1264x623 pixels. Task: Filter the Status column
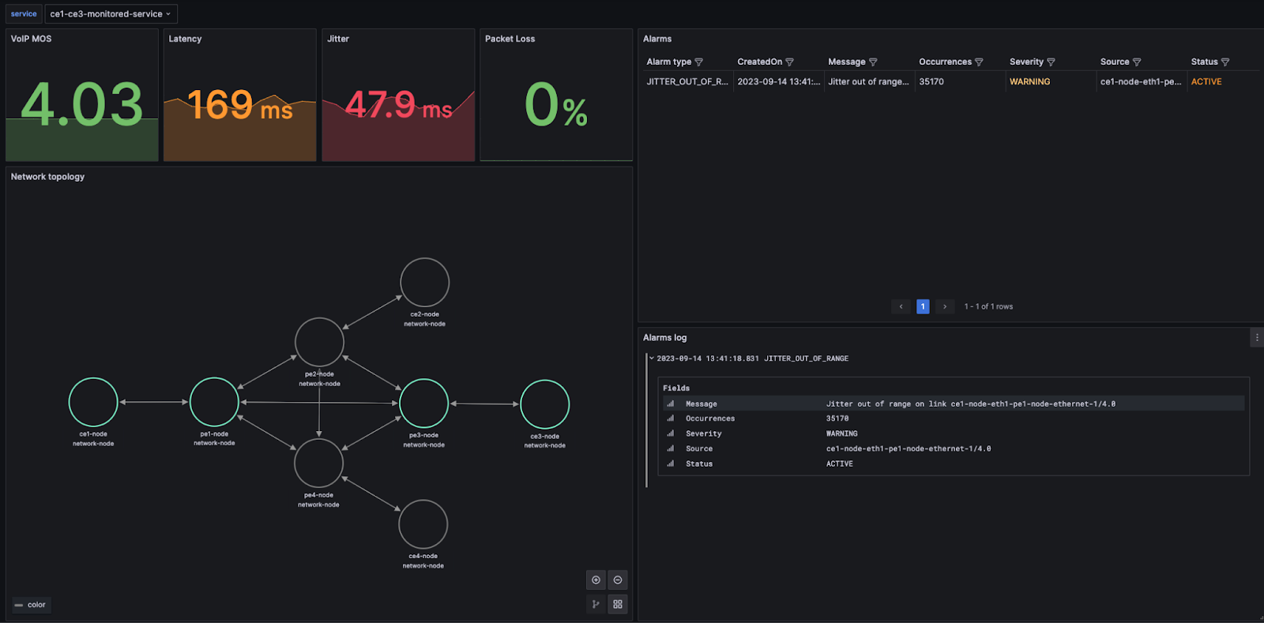(1225, 62)
